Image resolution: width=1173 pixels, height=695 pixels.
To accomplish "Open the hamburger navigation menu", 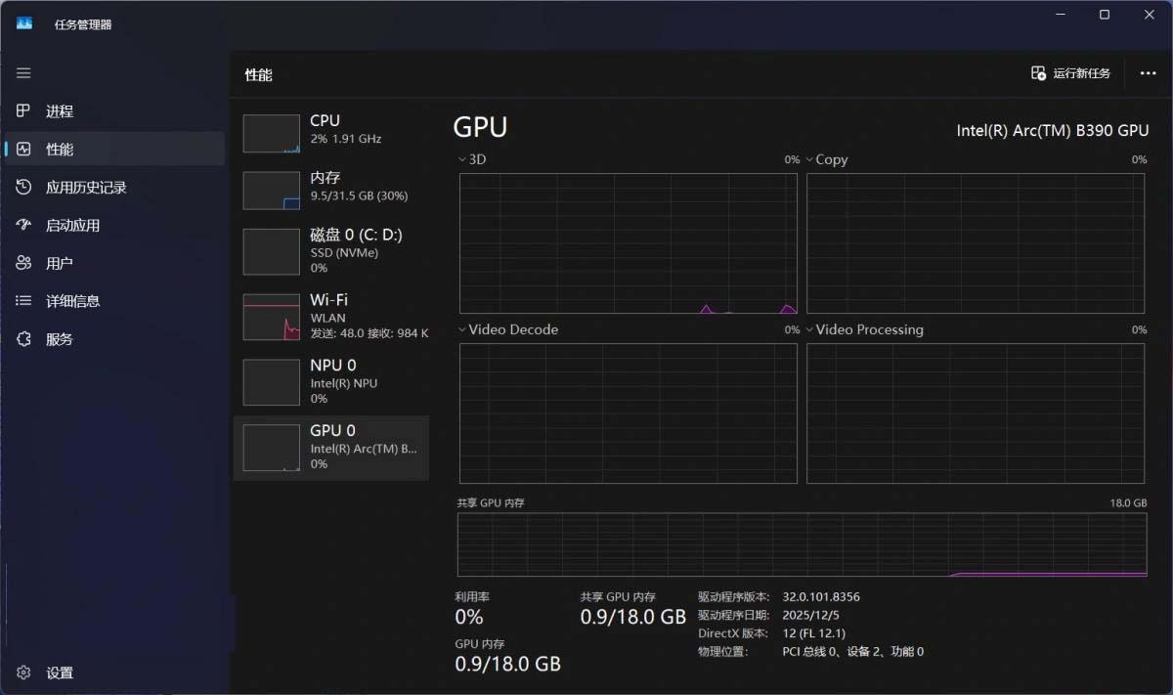I will coord(23,73).
